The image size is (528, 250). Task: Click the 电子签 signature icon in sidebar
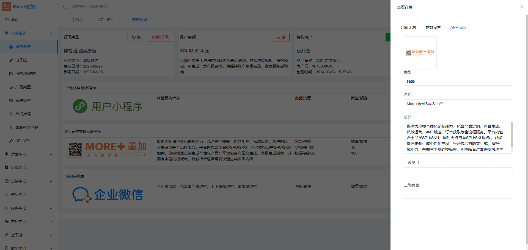(11, 60)
